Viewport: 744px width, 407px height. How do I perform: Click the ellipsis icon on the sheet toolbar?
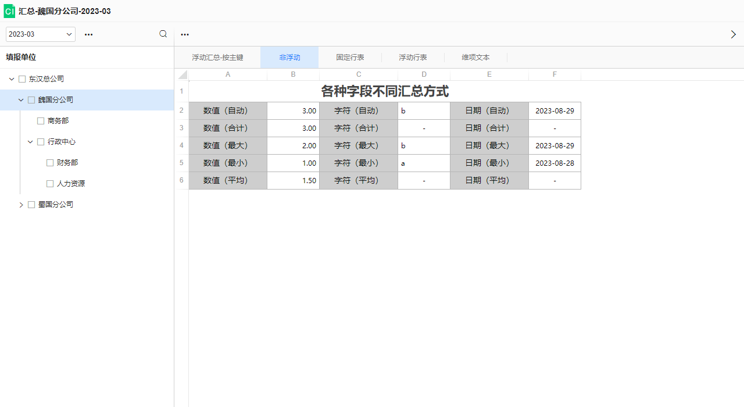(185, 35)
